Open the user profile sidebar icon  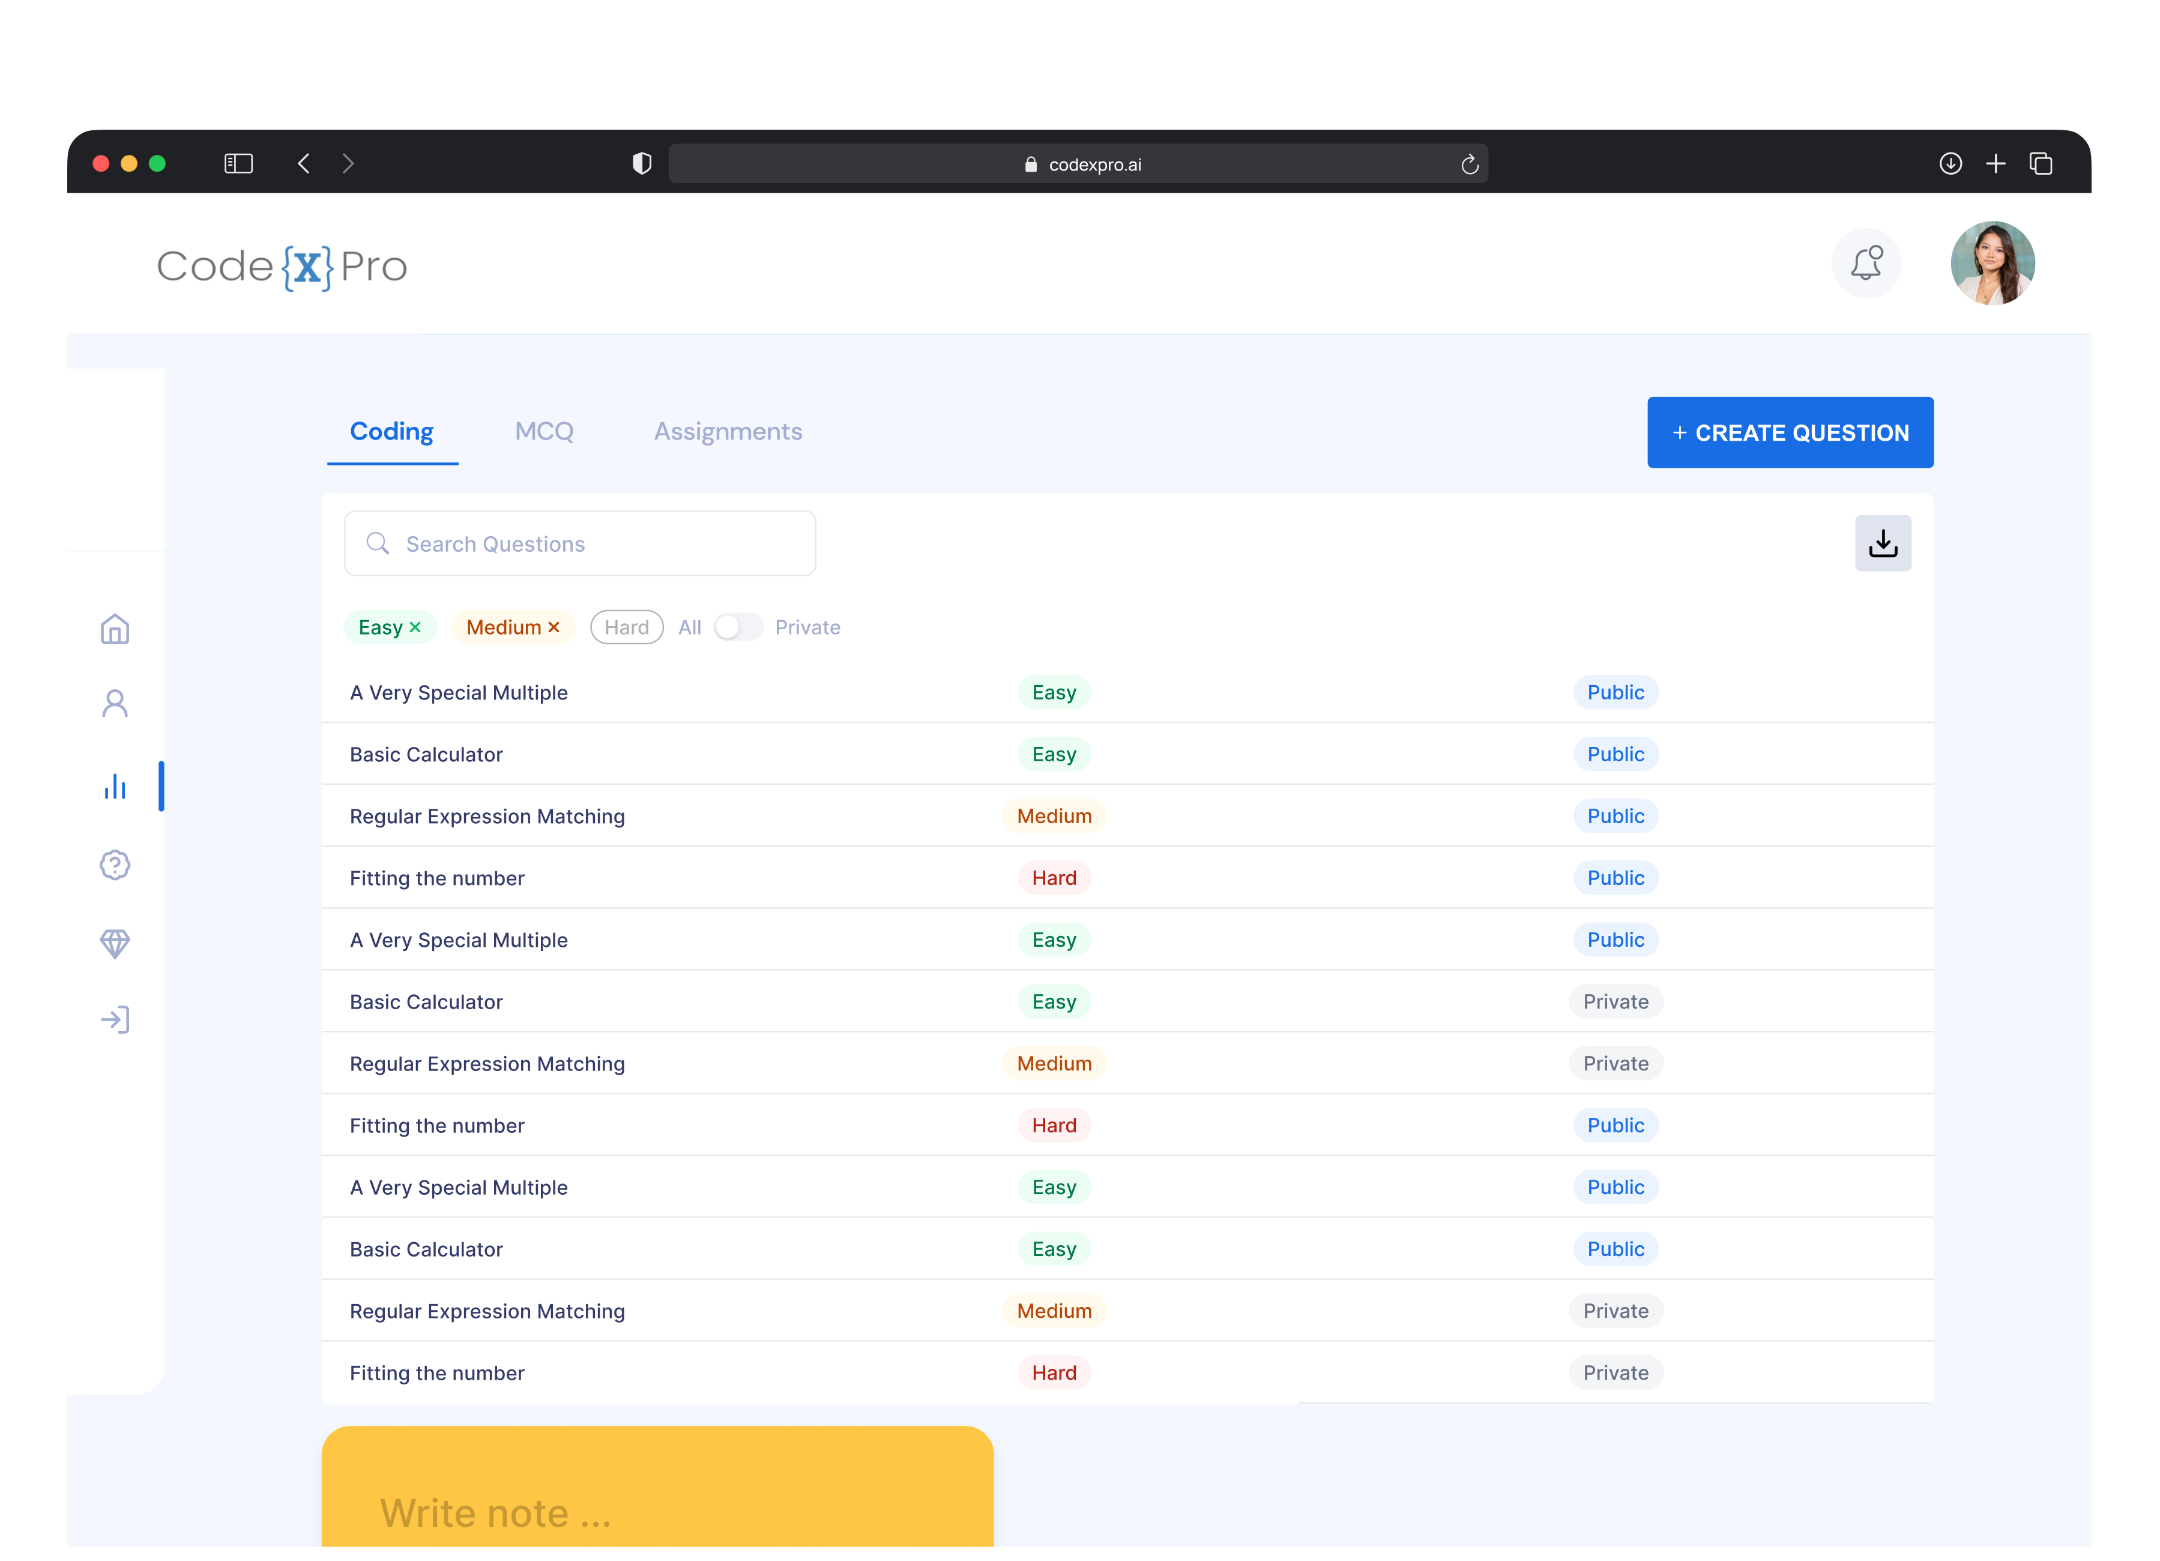(114, 704)
